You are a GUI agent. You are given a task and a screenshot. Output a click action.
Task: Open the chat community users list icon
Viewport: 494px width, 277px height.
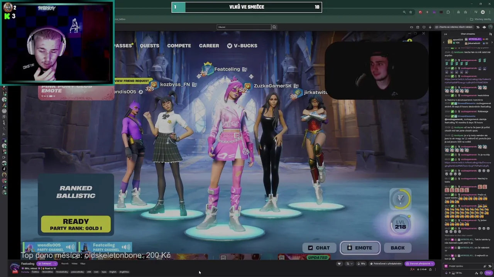[x=490, y=34]
